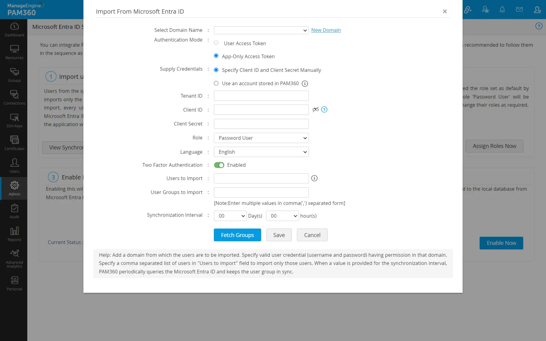The height and width of the screenshot is (341, 546).
Task: Open the Language dropdown
Action: [x=261, y=152]
